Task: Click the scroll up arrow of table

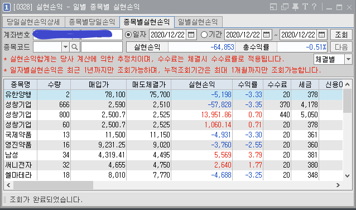Action: click(347, 84)
